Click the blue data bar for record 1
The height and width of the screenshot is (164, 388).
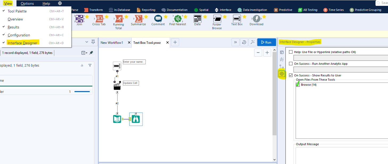point(82,92)
